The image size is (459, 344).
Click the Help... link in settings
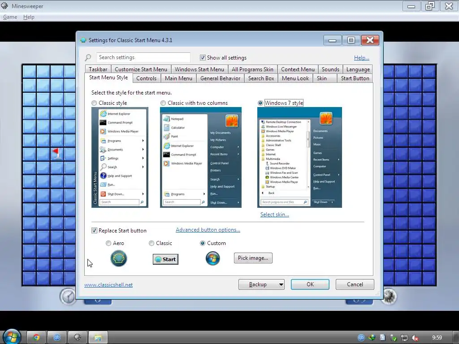[x=362, y=58]
